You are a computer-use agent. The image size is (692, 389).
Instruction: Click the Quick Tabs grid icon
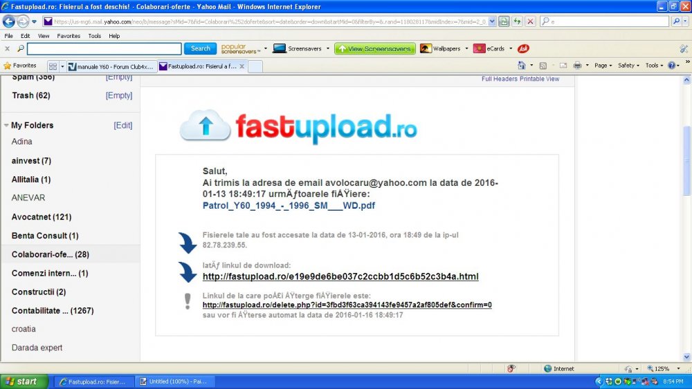point(53,66)
